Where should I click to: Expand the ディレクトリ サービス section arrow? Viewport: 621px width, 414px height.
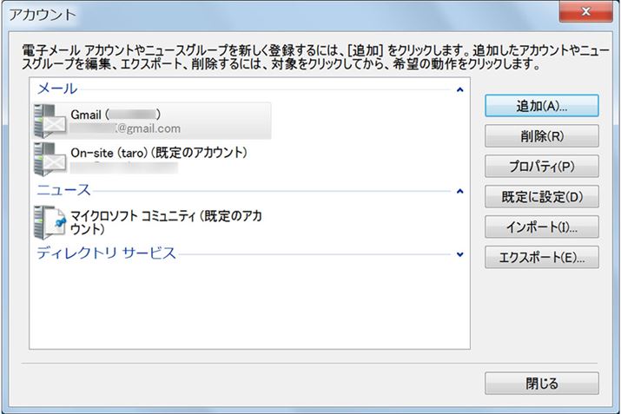coord(459,253)
